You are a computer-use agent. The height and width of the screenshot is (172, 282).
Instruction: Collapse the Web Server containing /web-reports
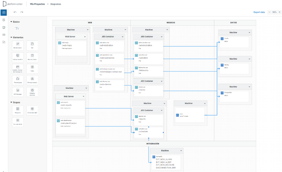83,96
